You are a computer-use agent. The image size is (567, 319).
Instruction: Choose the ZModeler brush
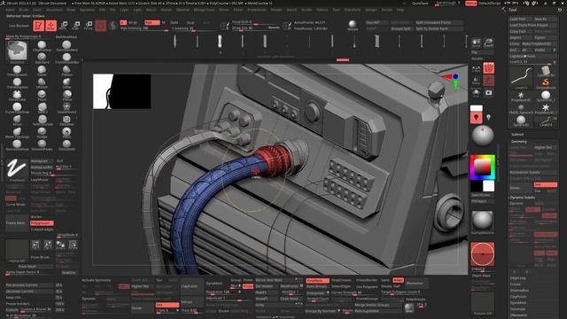(66, 121)
